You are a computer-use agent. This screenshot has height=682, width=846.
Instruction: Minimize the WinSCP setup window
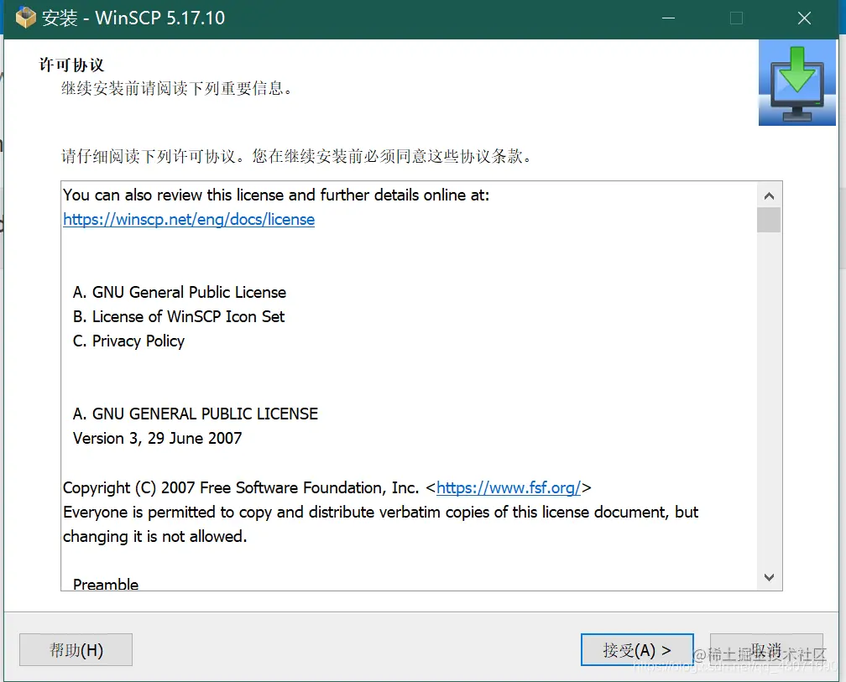tap(668, 18)
